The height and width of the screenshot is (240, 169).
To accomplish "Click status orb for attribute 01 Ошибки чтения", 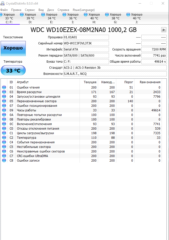I will (4, 87).
